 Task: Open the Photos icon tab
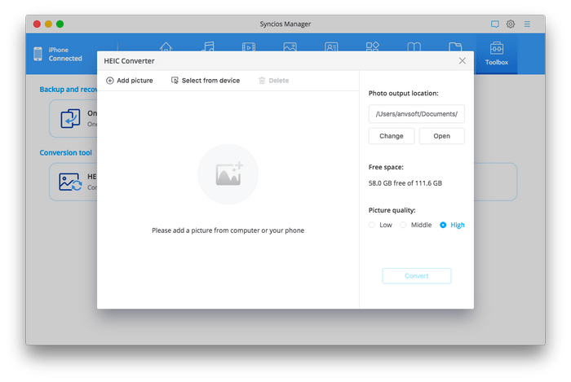point(290,46)
